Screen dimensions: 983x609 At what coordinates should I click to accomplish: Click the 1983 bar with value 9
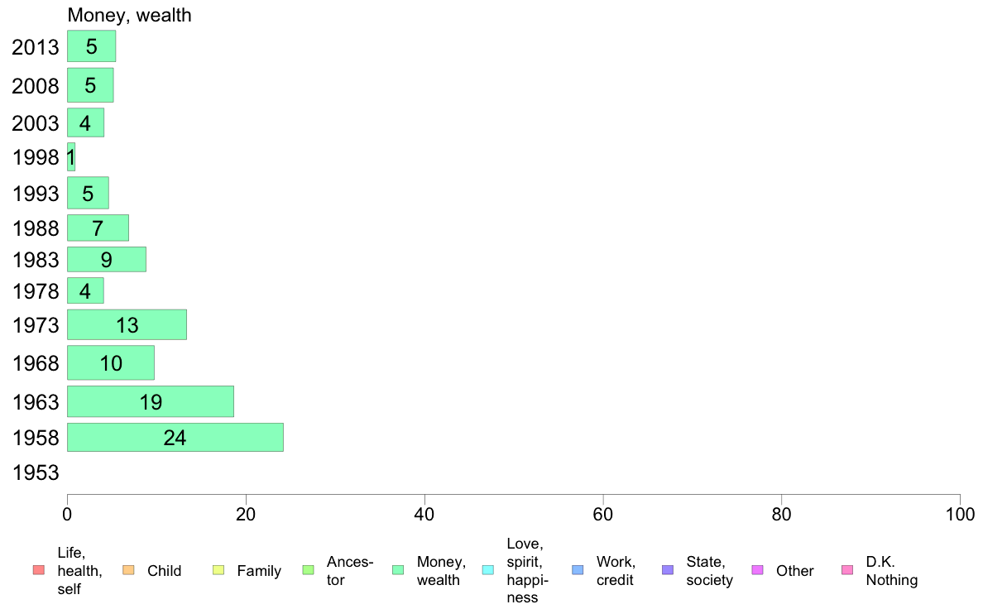[107, 260]
